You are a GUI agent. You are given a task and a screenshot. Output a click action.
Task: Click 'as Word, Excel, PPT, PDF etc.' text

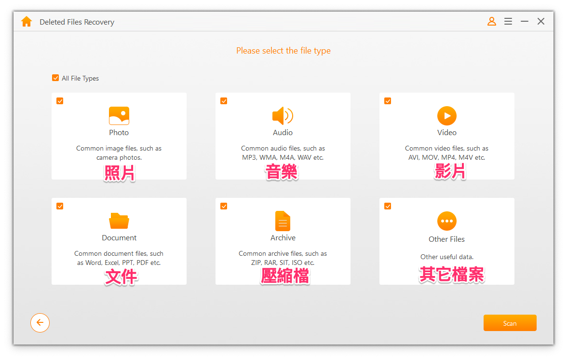[119, 263]
